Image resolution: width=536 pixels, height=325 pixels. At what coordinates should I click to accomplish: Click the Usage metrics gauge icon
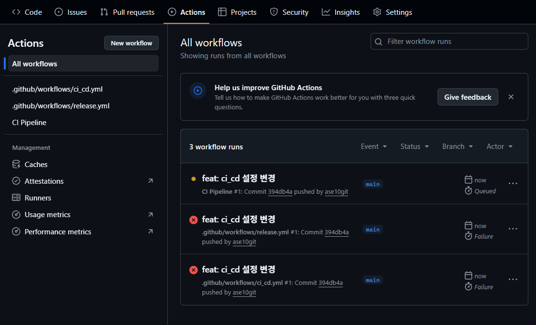point(16,214)
